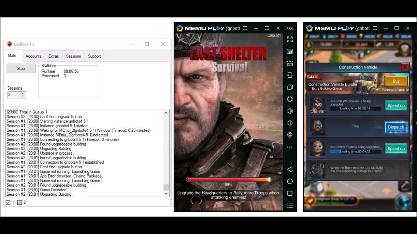Collapse the MEmu sidebar with the triple chevron
This screenshot has height=234, width=417.
pos(290,28)
